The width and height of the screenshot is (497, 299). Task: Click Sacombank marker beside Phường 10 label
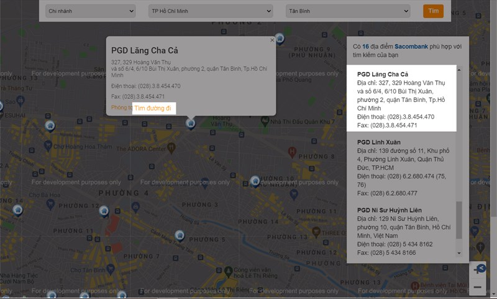pyautogui.click(x=255, y=182)
